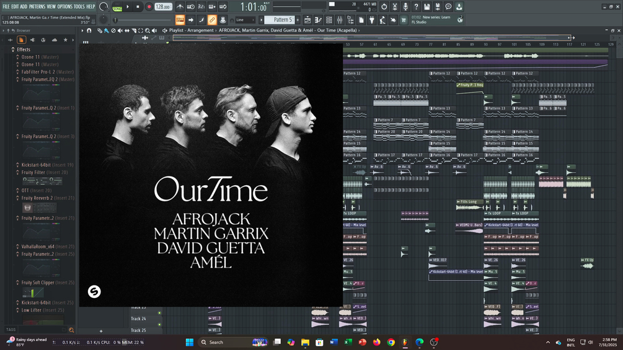Select the playlist zoom magnifier tool
The width and height of the screenshot is (623, 350).
pos(148,30)
